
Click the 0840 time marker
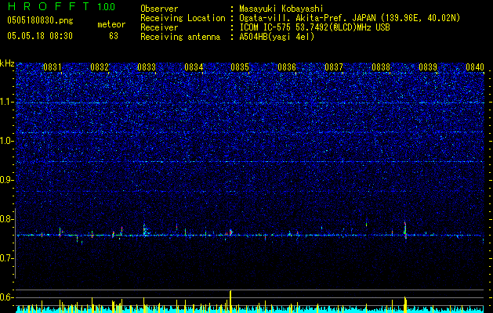[x=475, y=67]
